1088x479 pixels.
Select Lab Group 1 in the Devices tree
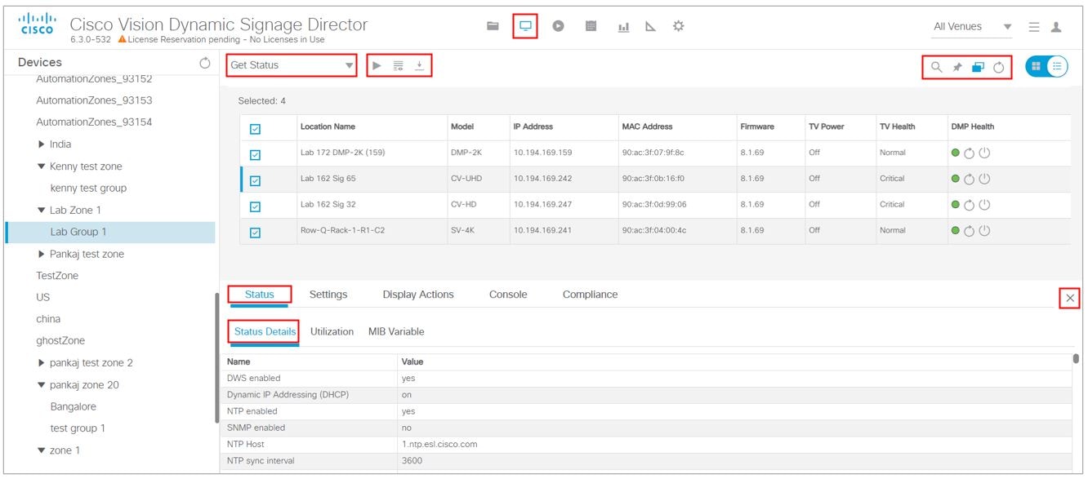point(110,233)
